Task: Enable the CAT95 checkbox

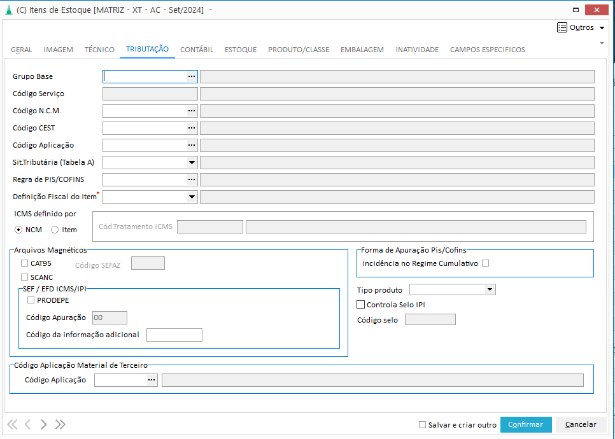Action: (25, 263)
